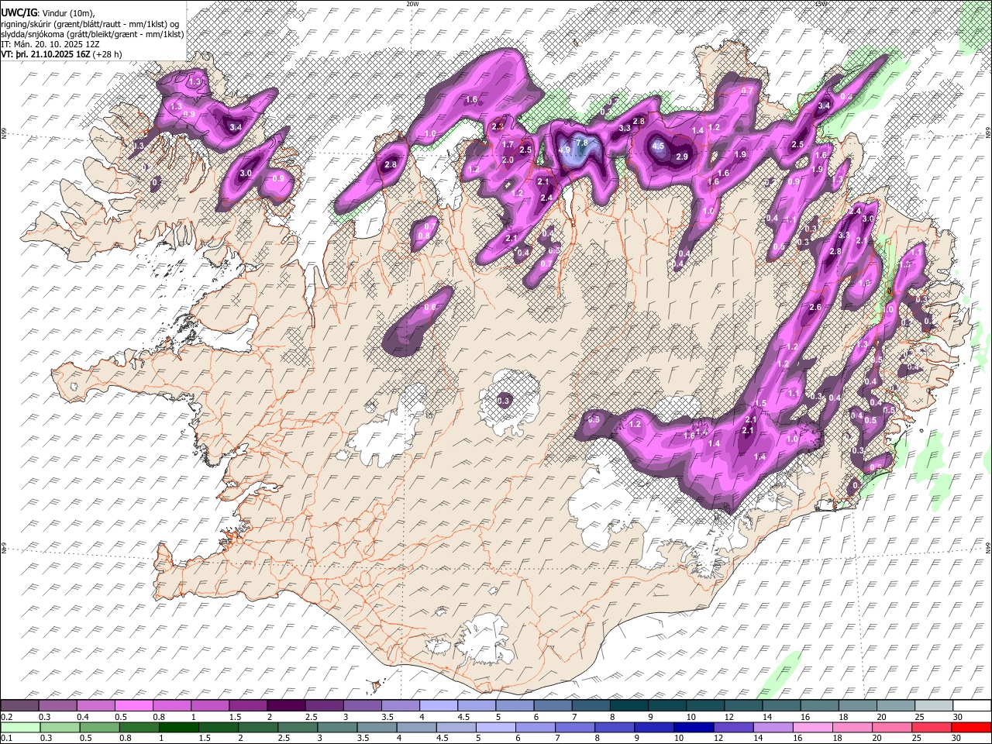
Task: Click the 'rigning/skúrir' legend description line
Action: pos(91,24)
